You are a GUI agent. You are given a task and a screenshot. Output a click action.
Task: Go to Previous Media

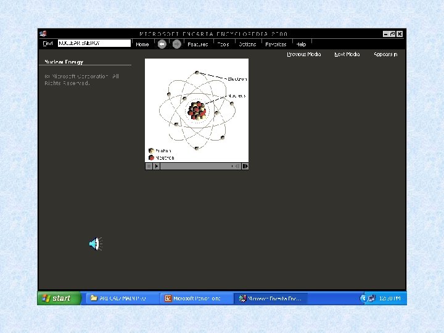[x=304, y=54]
